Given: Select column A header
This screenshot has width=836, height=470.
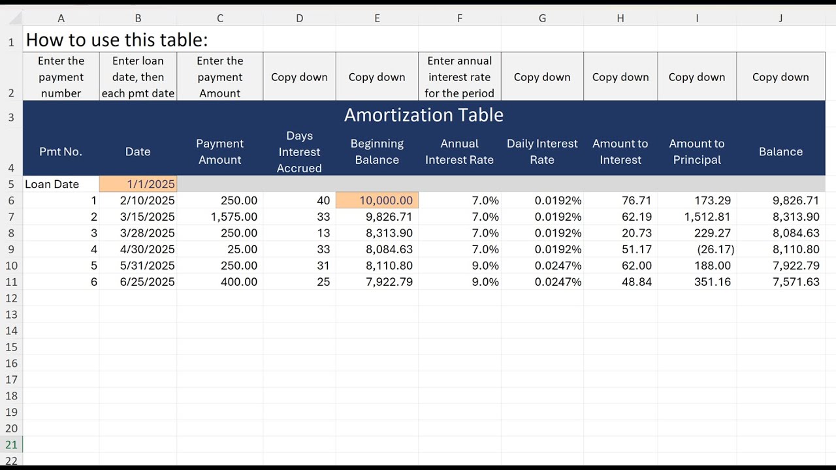Looking at the screenshot, I should 61,18.
